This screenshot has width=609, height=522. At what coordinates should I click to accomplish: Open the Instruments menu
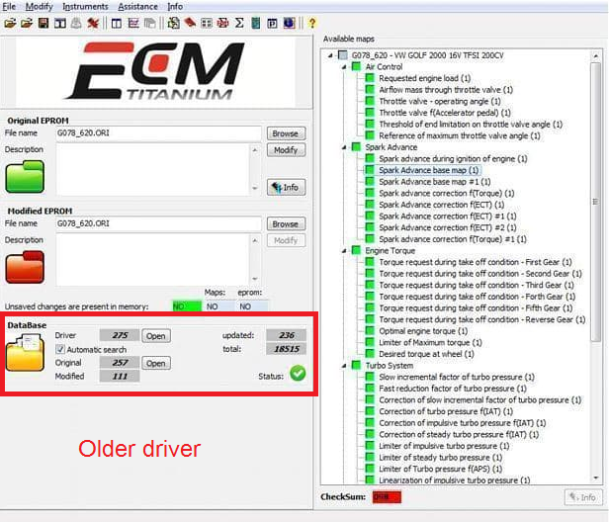[85, 6]
